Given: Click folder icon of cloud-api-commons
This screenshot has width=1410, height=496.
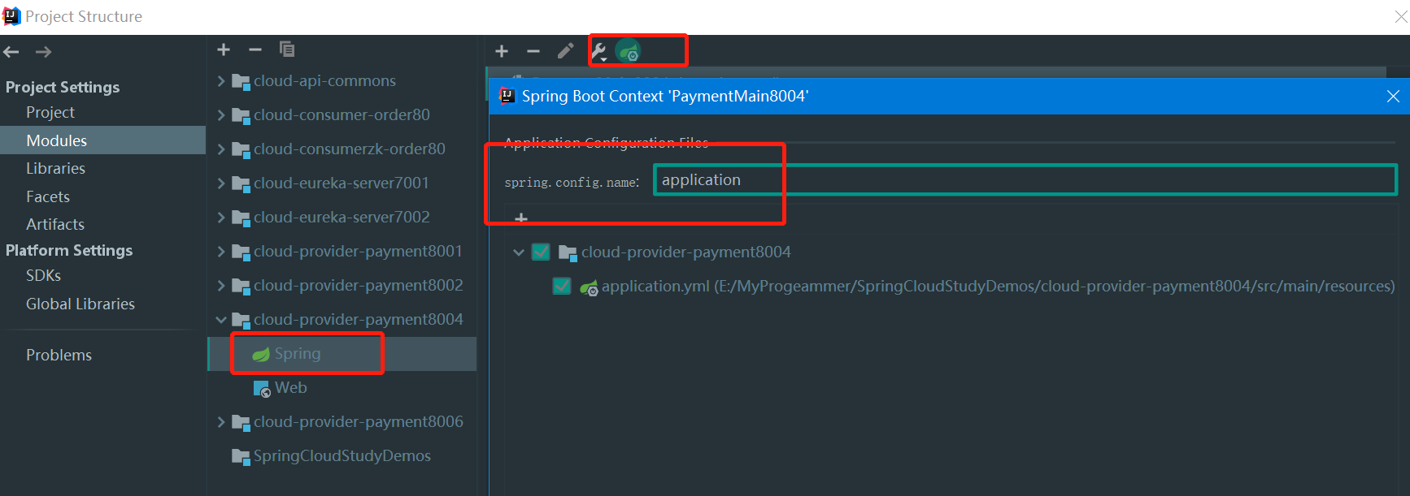Looking at the screenshot, I should click(x=241, y=81).
